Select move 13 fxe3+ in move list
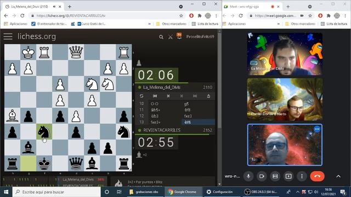The height and width of the screenshot is (197, 351). click(166, 122)
